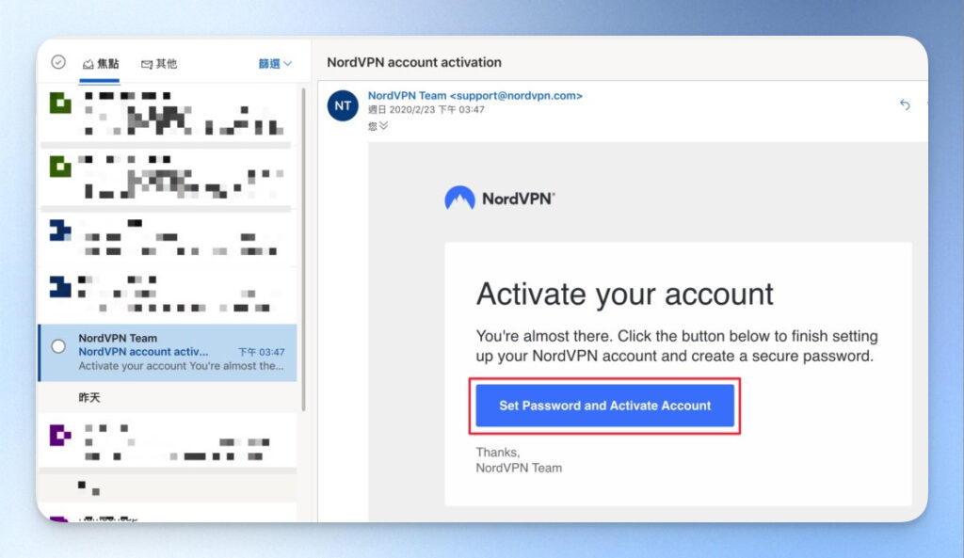Open the NordVPN account activ... message row
The height and width of the screenshot is (558, 964).
click(168, 353)
